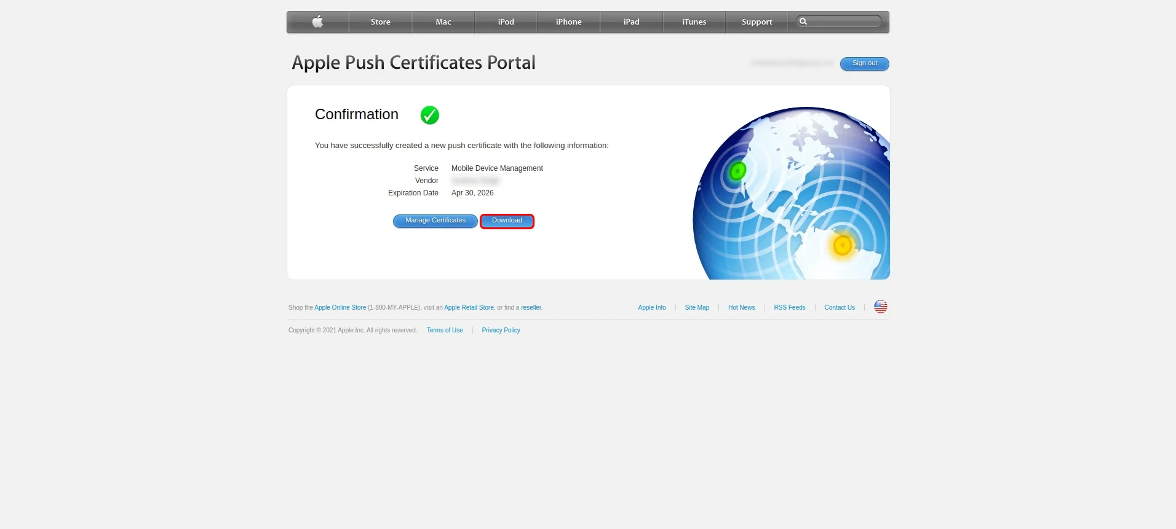
Task: Click the search magnifier icon
Action: [x=803, y=22]
